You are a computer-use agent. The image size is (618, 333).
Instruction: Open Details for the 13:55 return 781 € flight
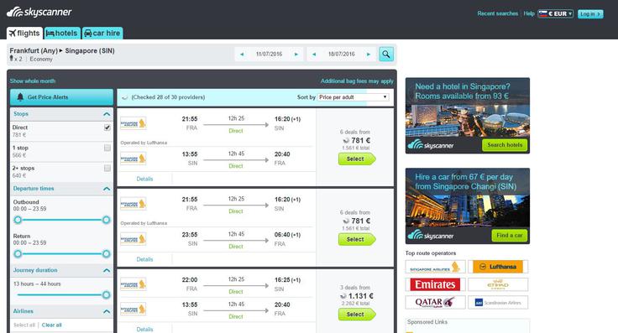(144, 180)
